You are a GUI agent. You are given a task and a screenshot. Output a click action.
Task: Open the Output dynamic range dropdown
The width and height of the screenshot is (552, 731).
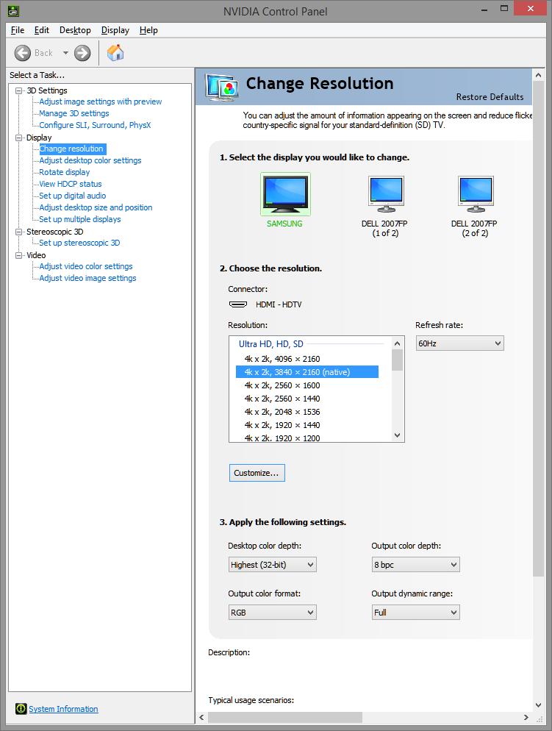click(x=415, y=612)
